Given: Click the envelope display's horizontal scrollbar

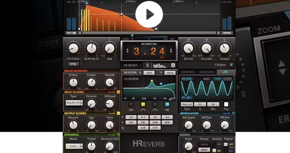Looking at the screenshot, I should (149, 33).
